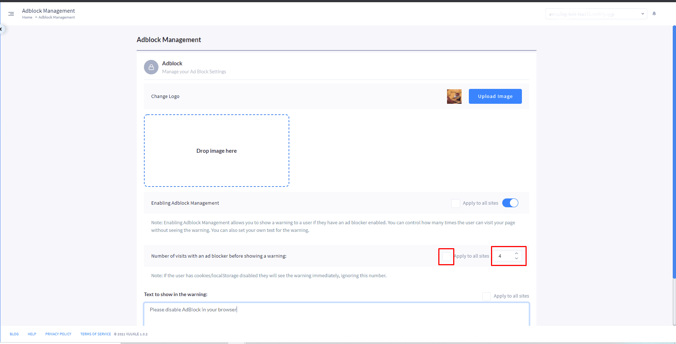Click the Adblock lock icon
The height and width of the screenshot is (344, 676).
(151, 67)
